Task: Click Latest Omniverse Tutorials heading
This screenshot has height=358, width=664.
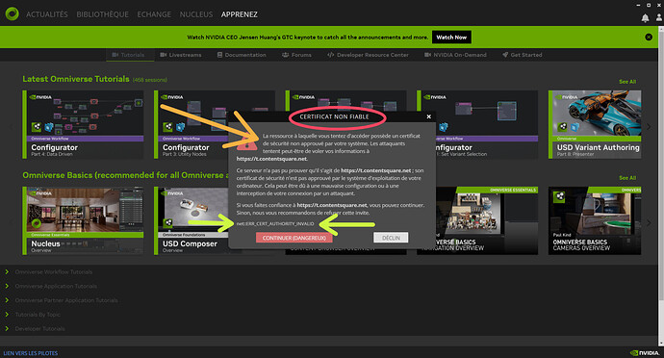Action: pyautogui.click(x=76, y=79)
